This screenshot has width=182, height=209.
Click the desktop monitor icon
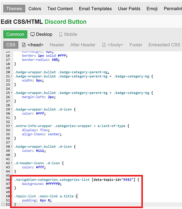pyautogui.click(x=33, y=34)
